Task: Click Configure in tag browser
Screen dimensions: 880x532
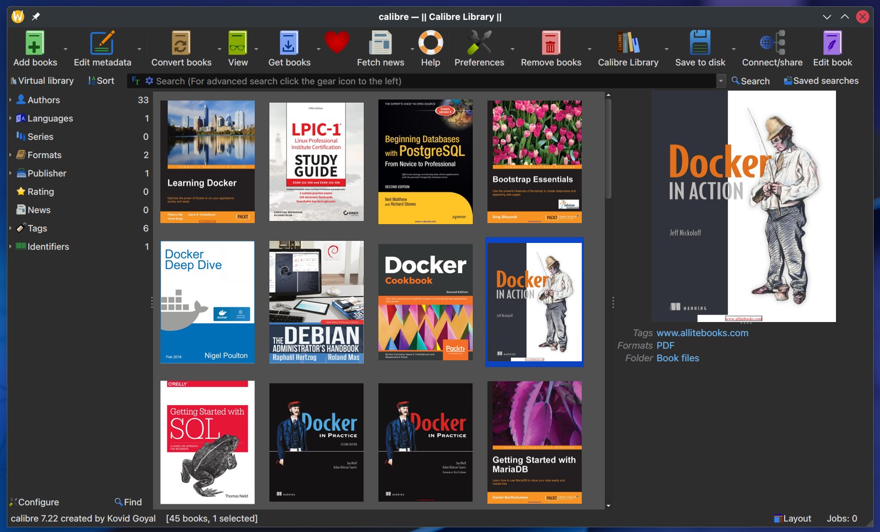Action: [34, 502]
